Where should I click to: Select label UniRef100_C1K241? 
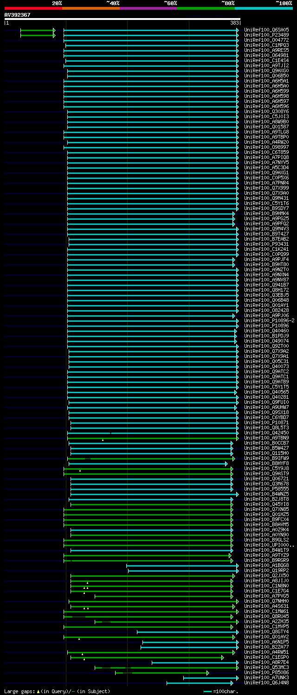(x=266, y=249)
